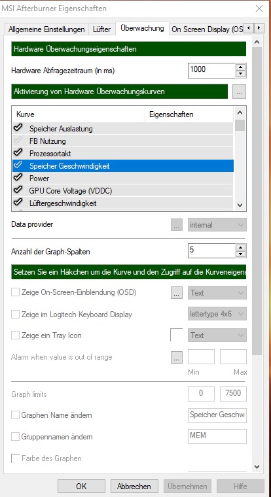This screenshot has height=497, width=271.
Task: Check Farbe des Graphen option
Action: coord(15,458)
